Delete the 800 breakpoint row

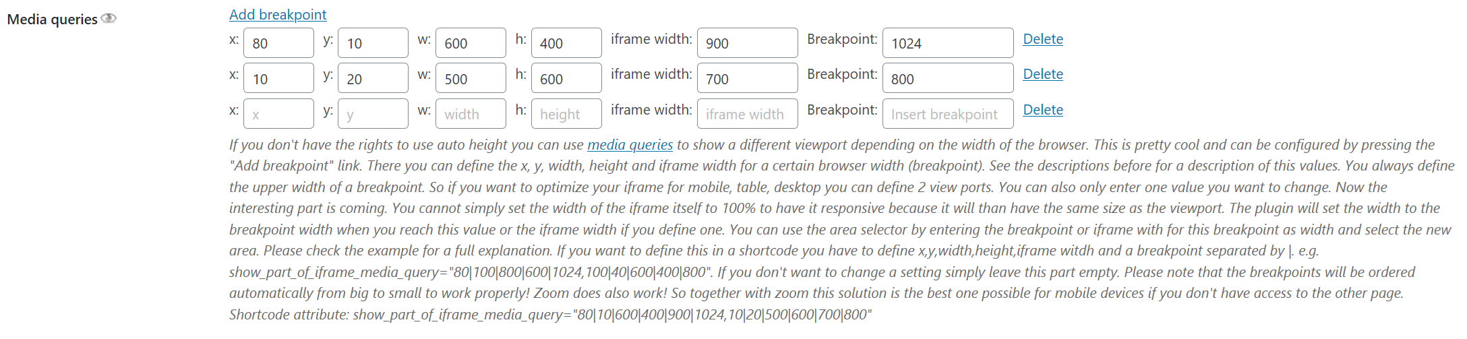pyautogui.click(x=1043, y=74)
